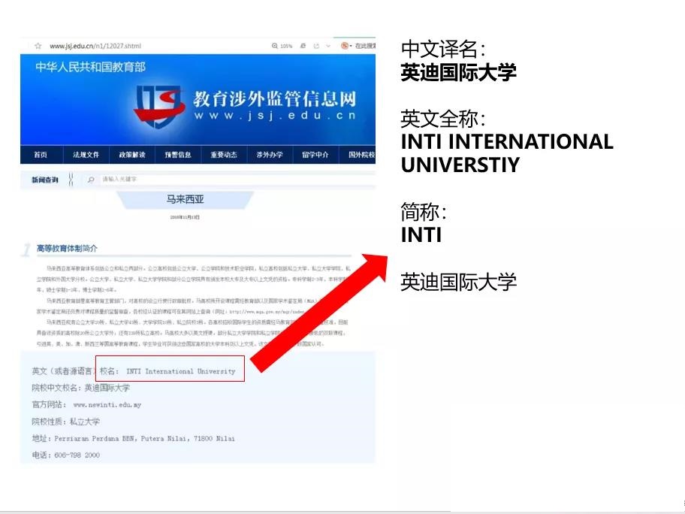Open the 预警信息 navigation menu item
Screen dimensions: 685x514
click(178, 155)
